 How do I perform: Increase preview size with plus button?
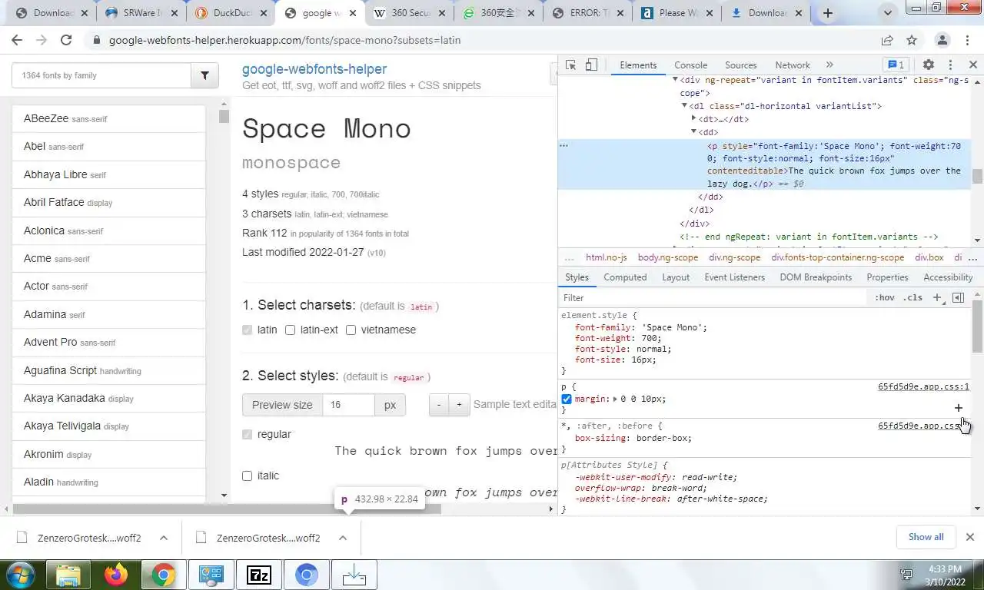coord(459,405)
